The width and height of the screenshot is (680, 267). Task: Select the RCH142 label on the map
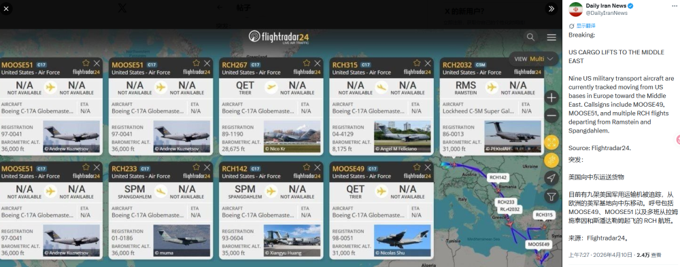497,177
